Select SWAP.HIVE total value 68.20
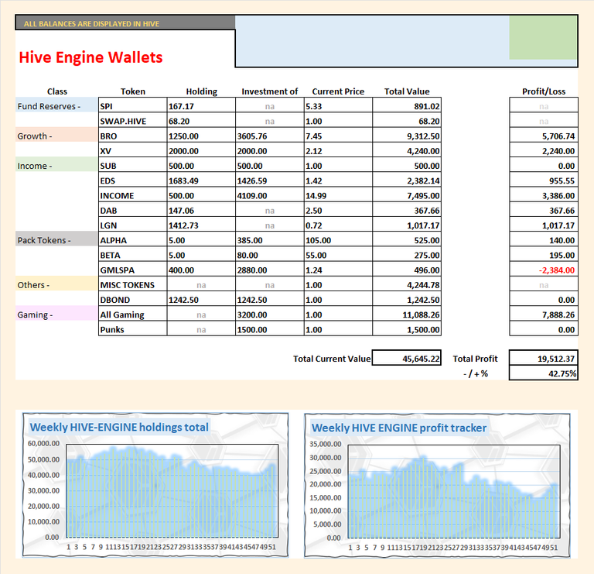The height and width of the screenshot is (574, 594). (407, 121)
